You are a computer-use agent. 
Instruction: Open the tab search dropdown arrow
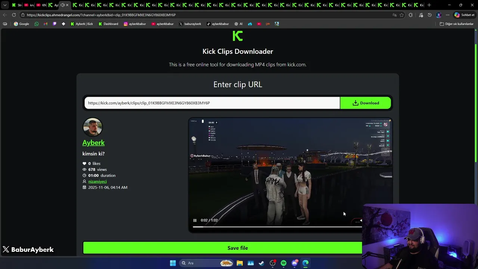[x=5, y=5]
